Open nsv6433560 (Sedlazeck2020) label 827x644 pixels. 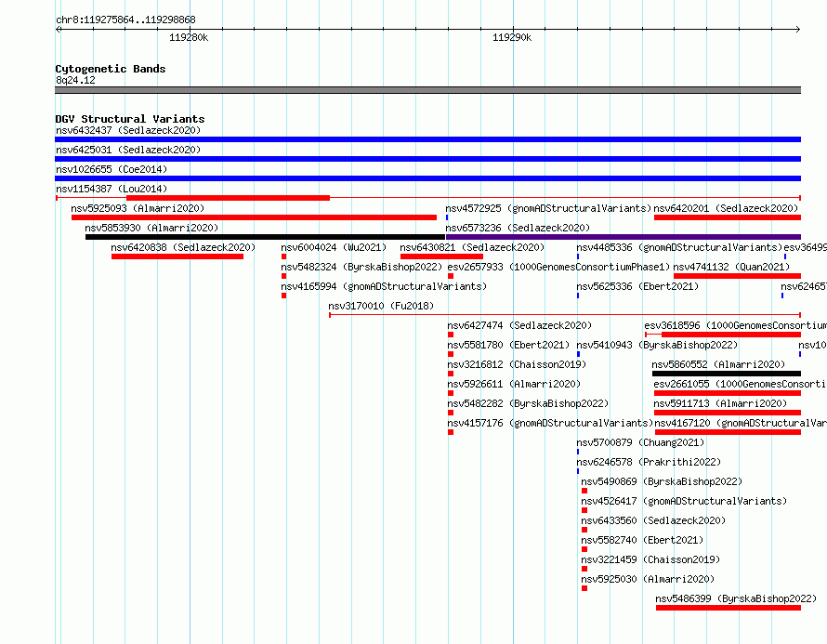coord(653,520)
